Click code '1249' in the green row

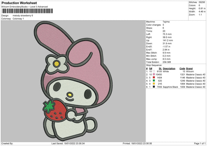[183, 81]
